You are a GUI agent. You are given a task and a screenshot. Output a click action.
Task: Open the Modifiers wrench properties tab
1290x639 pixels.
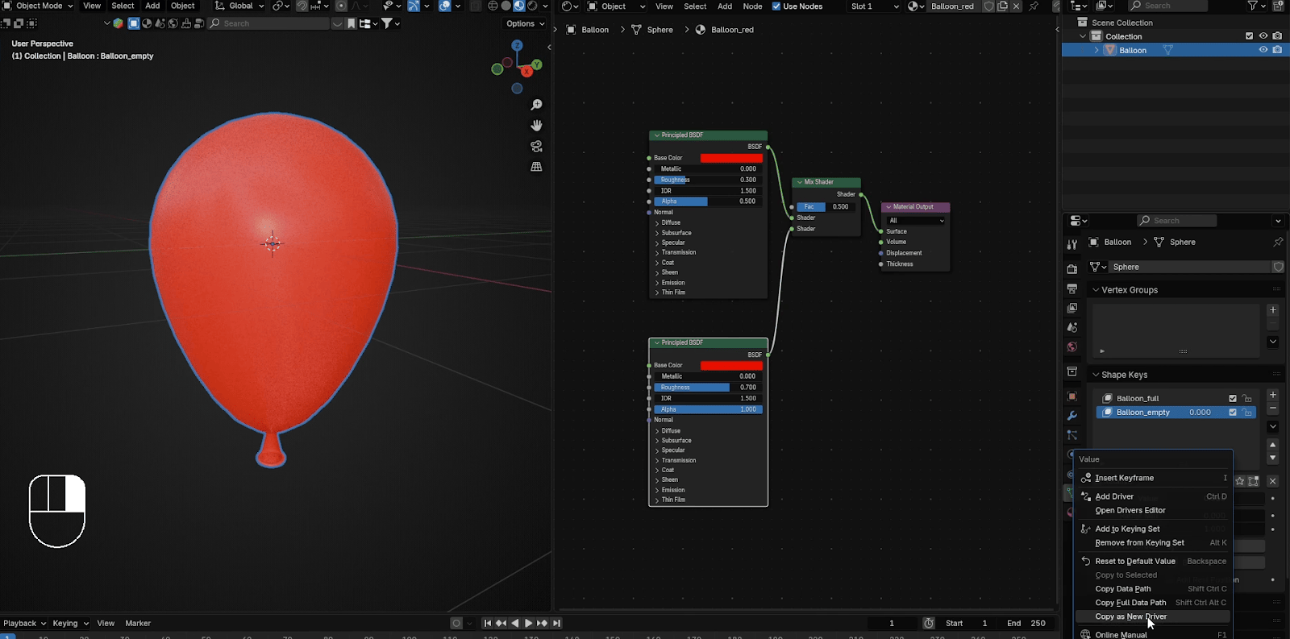[x=1072, y=416]
